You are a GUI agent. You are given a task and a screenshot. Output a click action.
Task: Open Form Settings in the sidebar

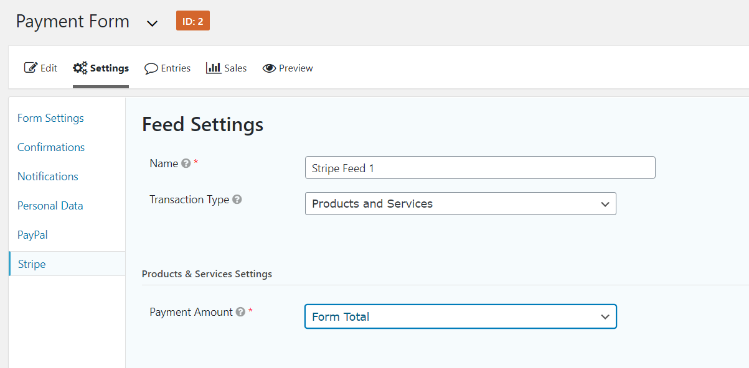[x=50, y=118]
